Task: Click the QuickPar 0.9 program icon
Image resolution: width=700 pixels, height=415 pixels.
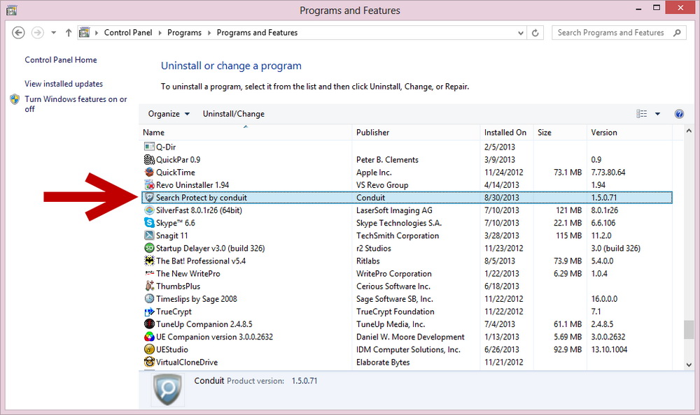Action: [x=149, y=159]
